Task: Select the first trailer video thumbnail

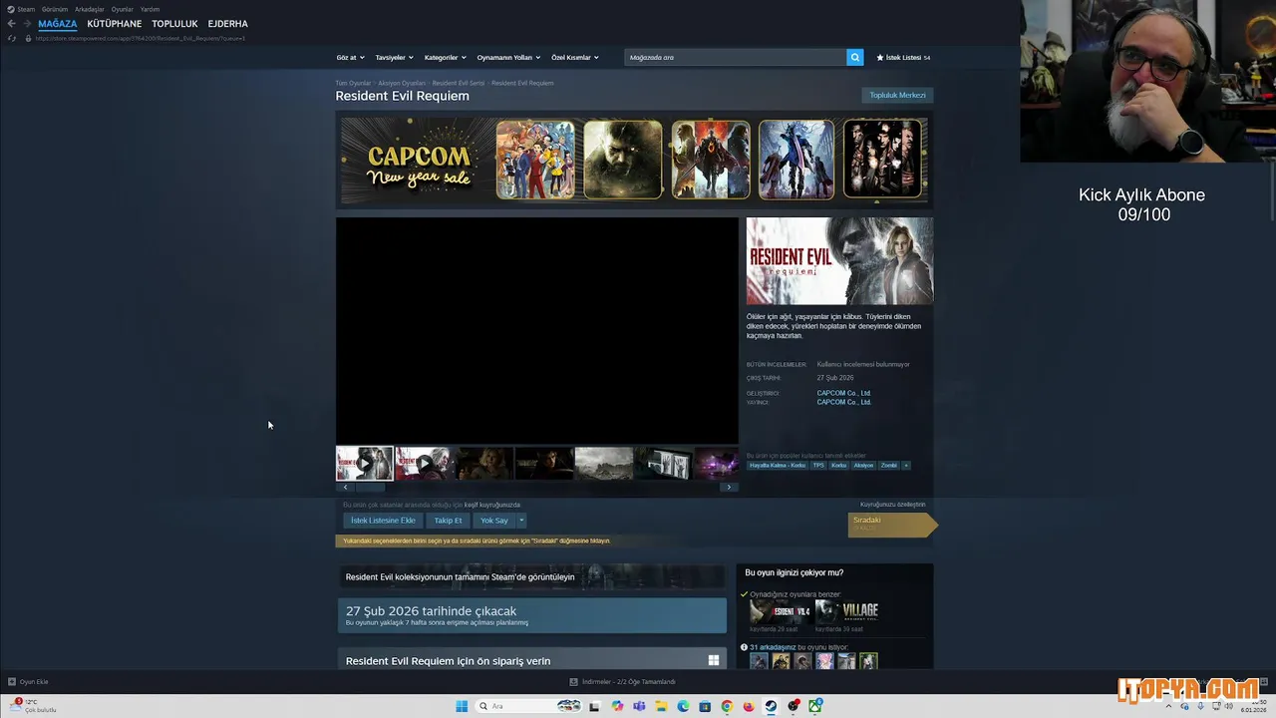Action: [x=364, y=463]
